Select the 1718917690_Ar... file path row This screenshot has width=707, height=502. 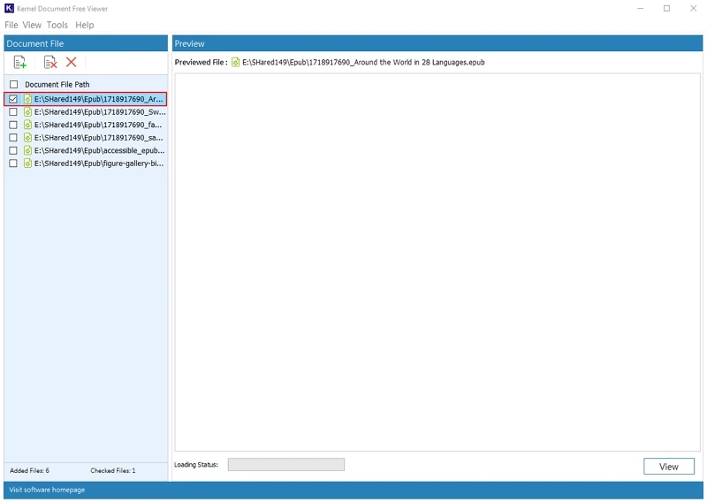point(85,99)
